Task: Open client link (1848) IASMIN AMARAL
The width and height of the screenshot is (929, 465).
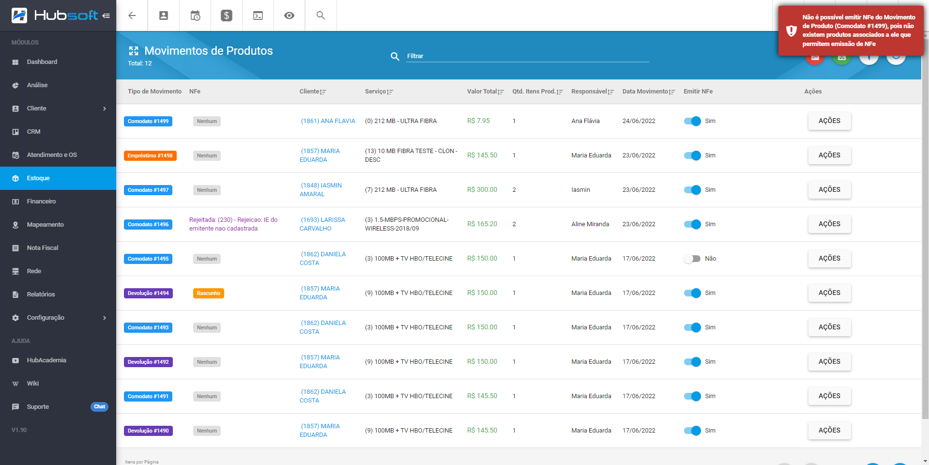Action: [321, 190]
